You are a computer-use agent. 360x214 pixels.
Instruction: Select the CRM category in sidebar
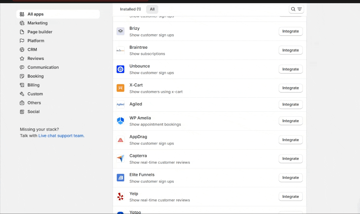tap(32, 50)
